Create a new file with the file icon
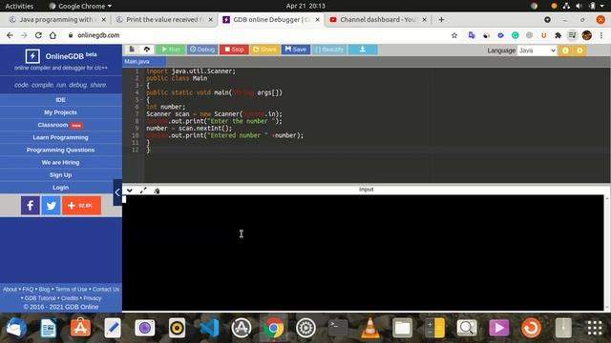This screenshot has width=611, height=343. point(132,50)
